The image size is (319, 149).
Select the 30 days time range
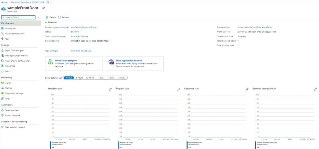pos(122,78)
